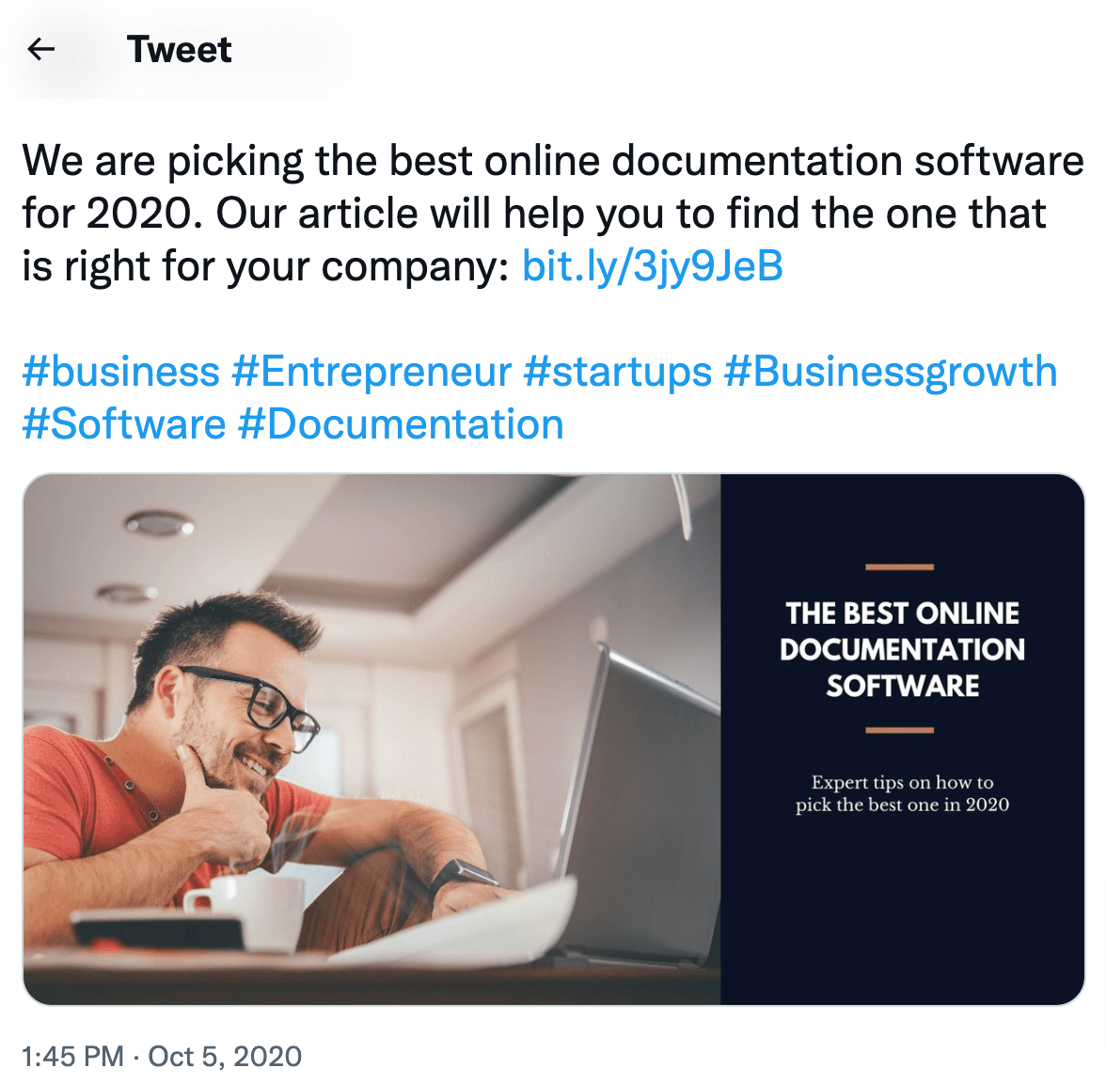
Task: Click the "Expert tips" subtitle in the image
Action: 902,793
